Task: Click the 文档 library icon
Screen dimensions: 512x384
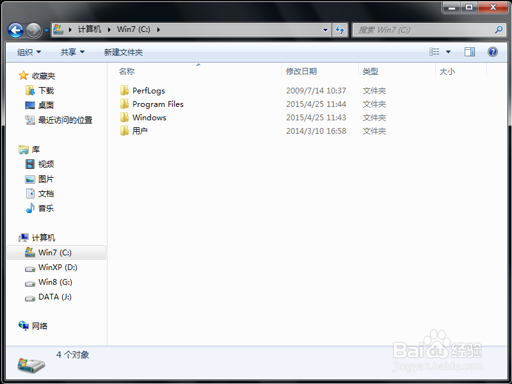Action: pos(30,193)
